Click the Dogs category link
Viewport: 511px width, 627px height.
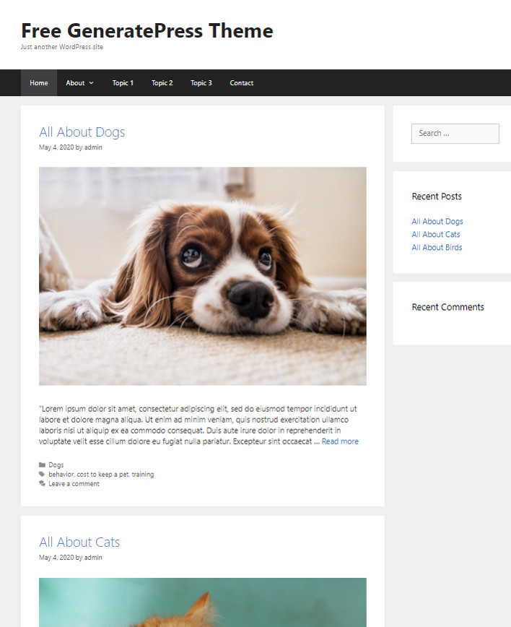pos(56,464)
